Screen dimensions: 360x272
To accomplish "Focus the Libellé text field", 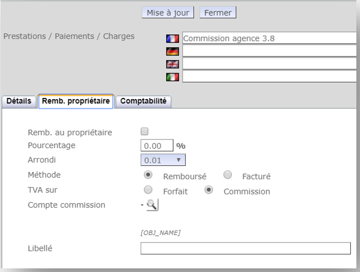I will pos(245,249).
